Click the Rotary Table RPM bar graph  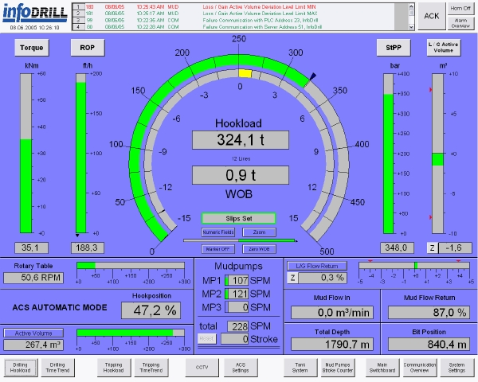click(x=131, y=266)
